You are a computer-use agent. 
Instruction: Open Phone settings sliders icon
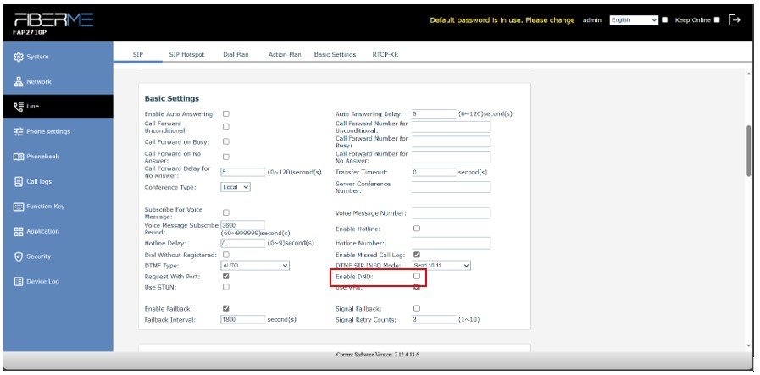point(19,132)
